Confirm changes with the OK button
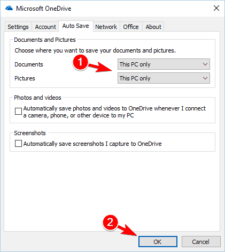Screen dimensions: 225x252 click(158, 242)
